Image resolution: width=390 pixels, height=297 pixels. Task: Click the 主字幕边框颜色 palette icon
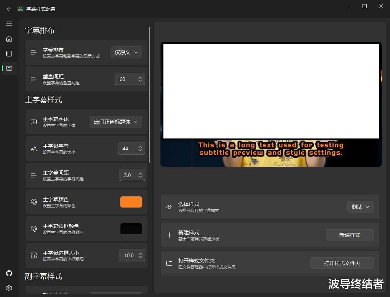point(33,229)
